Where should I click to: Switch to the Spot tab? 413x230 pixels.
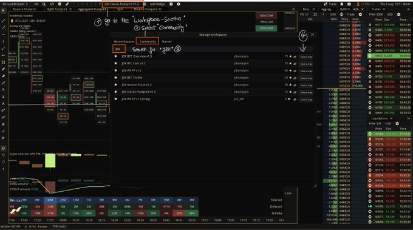point(120,9)
